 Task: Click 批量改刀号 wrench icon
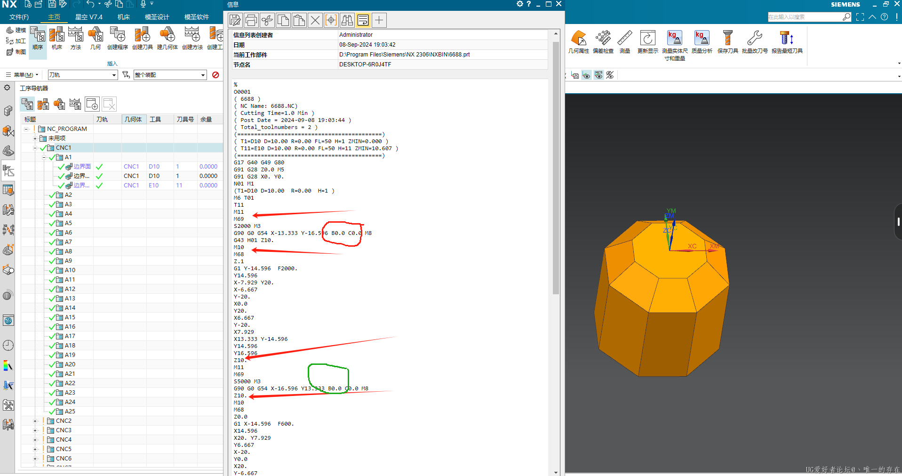755,42
